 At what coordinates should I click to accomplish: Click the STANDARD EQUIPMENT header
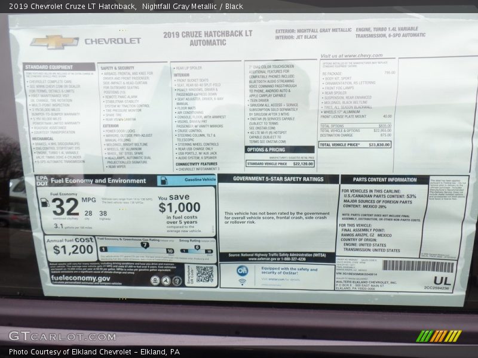point(59,67)
